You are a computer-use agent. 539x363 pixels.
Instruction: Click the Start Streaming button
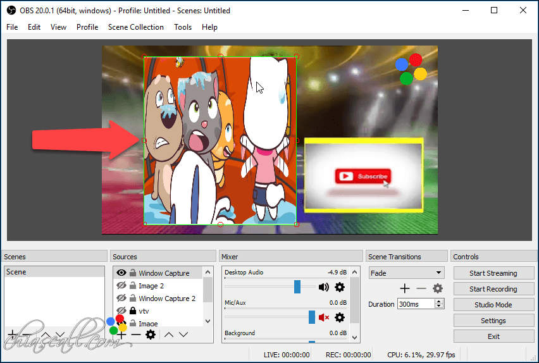point(493,273)
